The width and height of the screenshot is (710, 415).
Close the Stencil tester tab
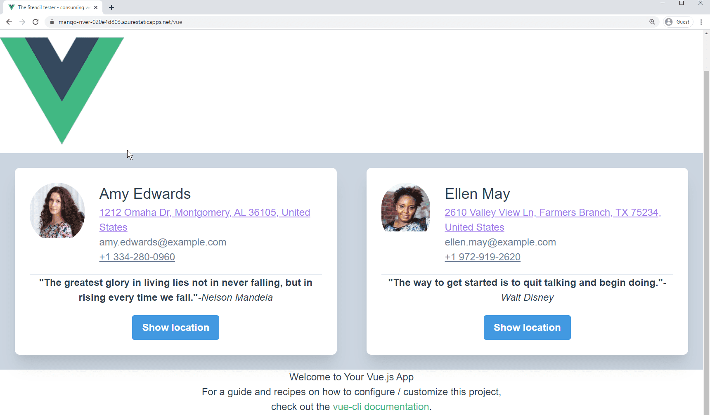tap(96, 7)
